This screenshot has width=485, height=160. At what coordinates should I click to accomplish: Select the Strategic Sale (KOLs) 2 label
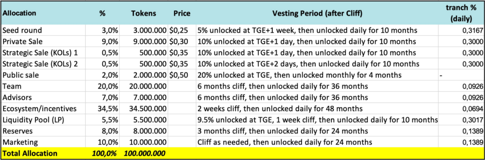pyautogui.click(x=40, y=64)
